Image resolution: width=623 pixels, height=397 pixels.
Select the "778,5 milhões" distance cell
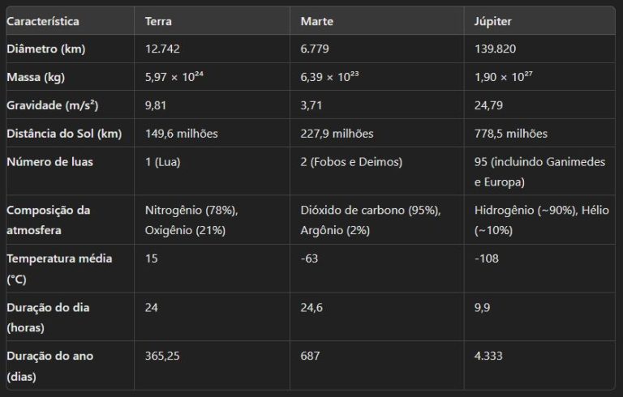point(511,134)
